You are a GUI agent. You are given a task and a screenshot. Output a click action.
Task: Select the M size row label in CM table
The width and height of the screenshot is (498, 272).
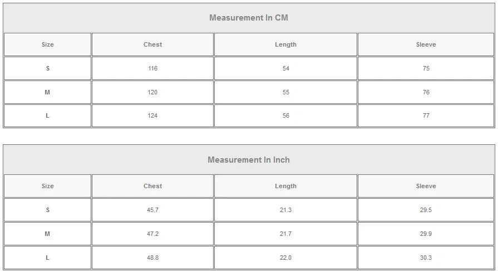(48, 93)
